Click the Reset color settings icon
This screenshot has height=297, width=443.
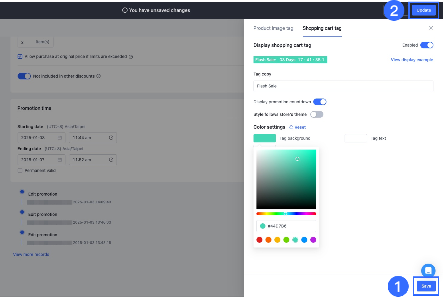click(x=291, y=127)
